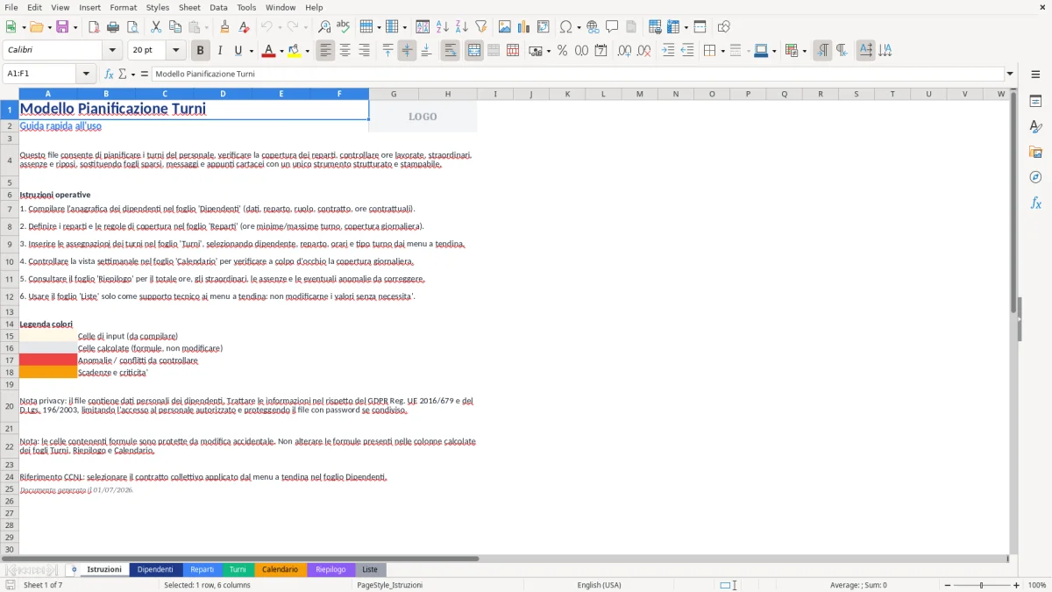Expand the formula bar input line
1052x592 pixels.
[1010, 74]
